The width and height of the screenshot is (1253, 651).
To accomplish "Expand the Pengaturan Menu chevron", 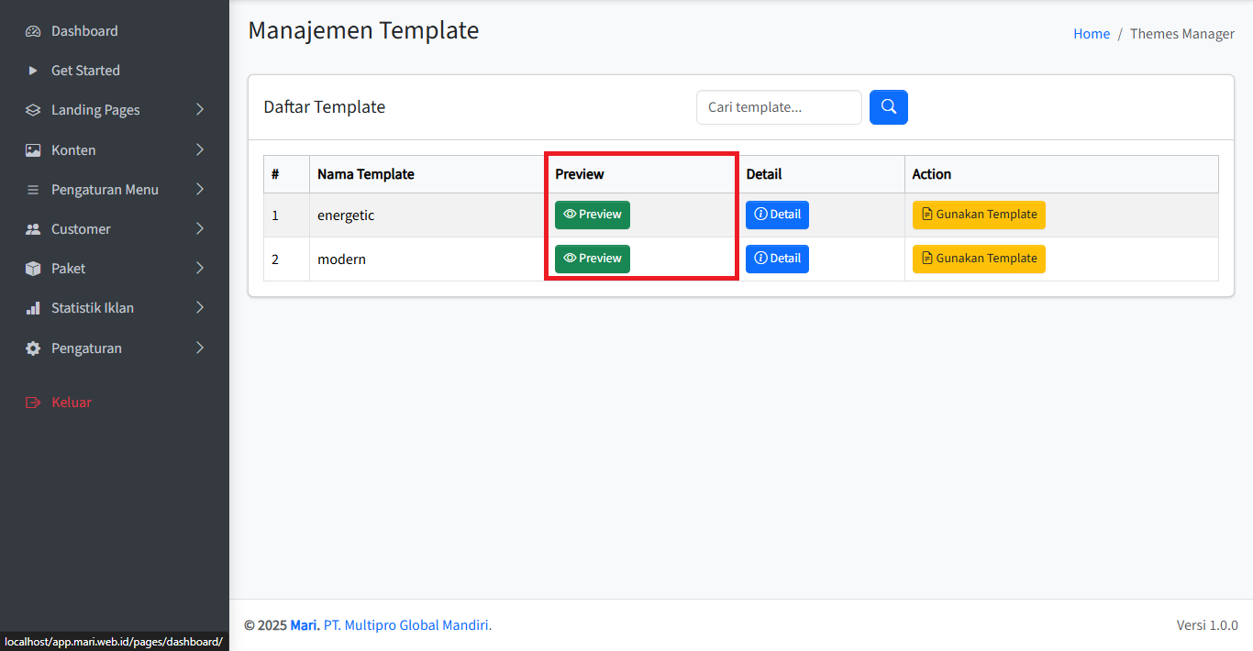I will click(200, 190).
